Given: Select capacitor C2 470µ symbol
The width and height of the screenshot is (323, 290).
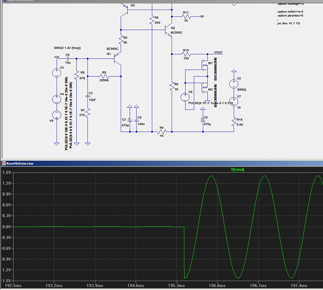Looking at the screenshot, I should pos(129,121).
